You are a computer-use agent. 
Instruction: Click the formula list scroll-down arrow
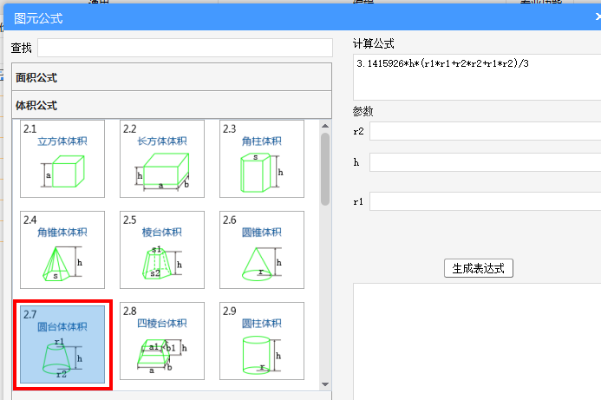tap(325, 384)
